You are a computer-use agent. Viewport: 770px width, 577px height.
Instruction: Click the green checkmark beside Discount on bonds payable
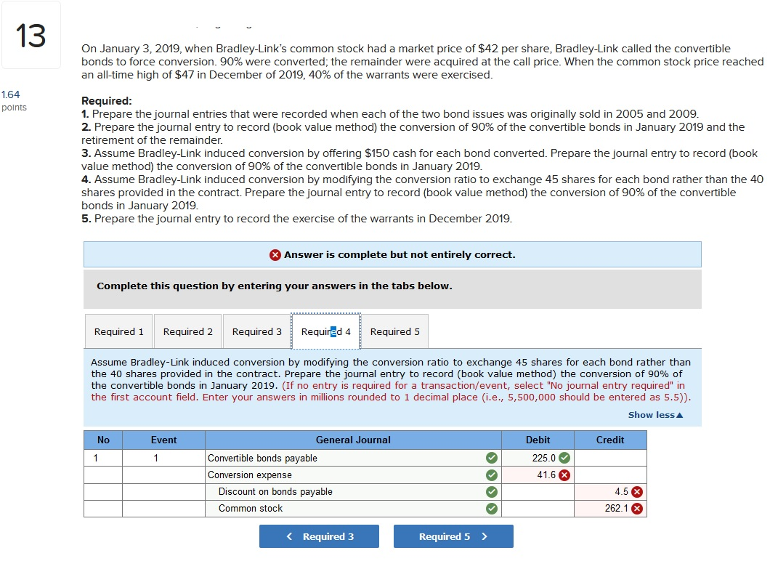[x=490, y=491]
